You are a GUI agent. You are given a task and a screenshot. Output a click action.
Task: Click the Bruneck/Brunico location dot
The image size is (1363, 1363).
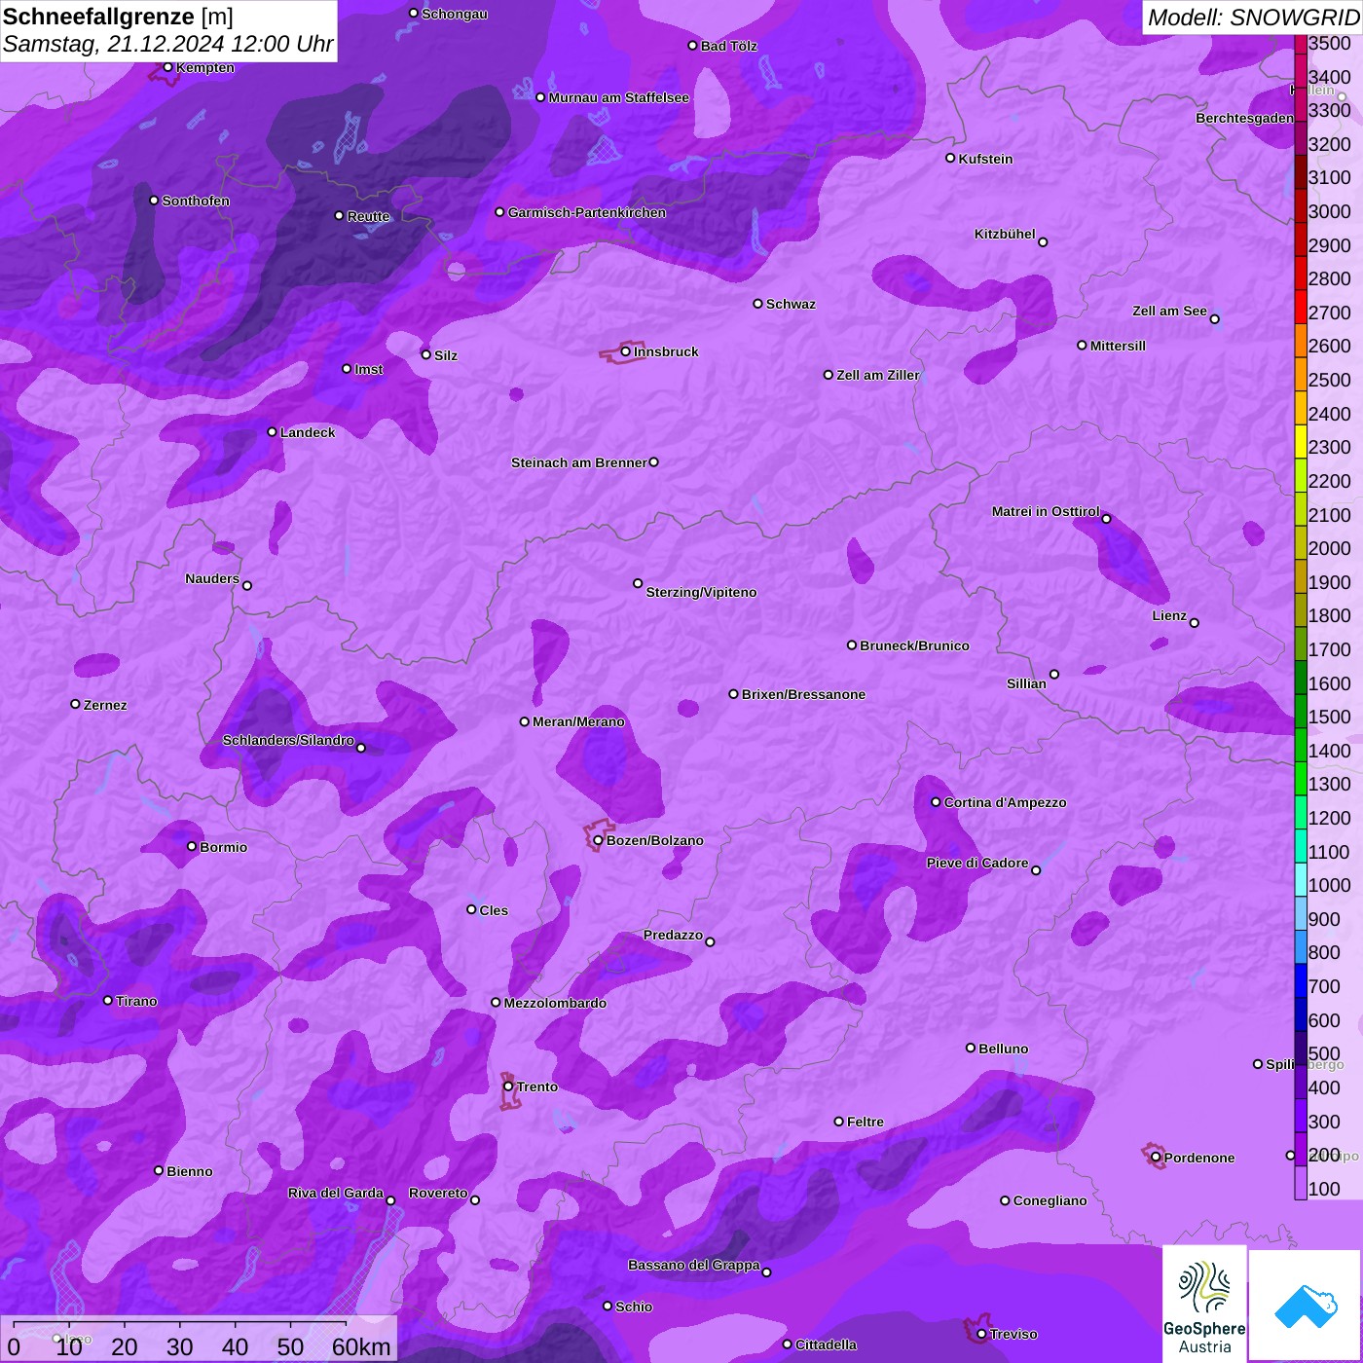click(x=852, y=645)
